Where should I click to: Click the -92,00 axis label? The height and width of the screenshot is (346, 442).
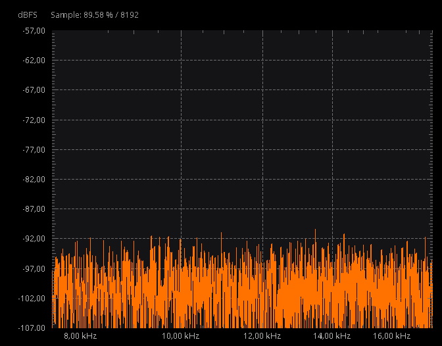32,239
